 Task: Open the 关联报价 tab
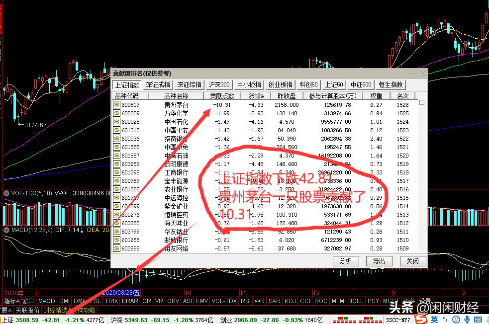pyautogui.click(x=27, y=310)
